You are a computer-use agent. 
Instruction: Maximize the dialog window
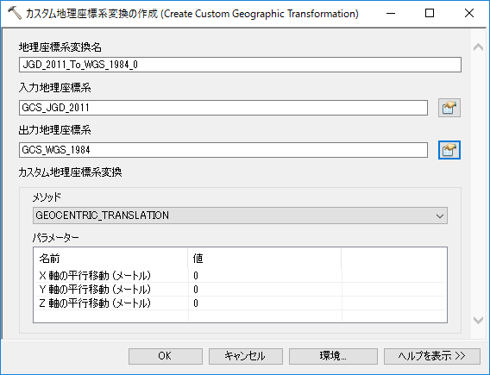(x=430, y=13)
